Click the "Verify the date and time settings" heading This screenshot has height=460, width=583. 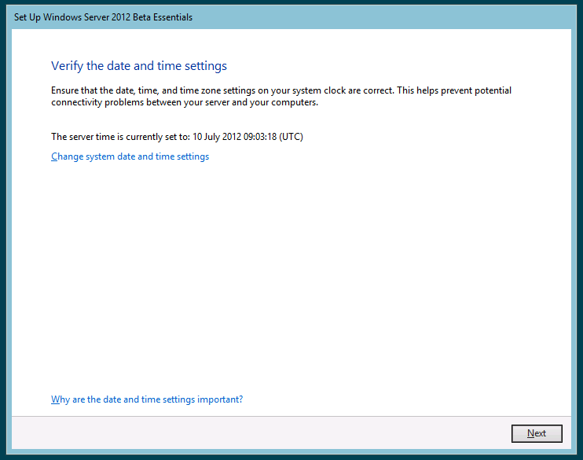pos(139,66)
